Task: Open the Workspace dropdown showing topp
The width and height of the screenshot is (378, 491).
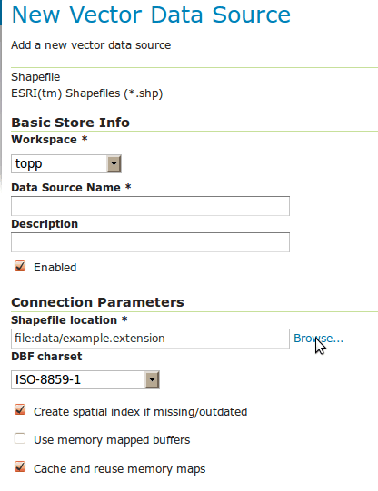Action: coord(66,163)
